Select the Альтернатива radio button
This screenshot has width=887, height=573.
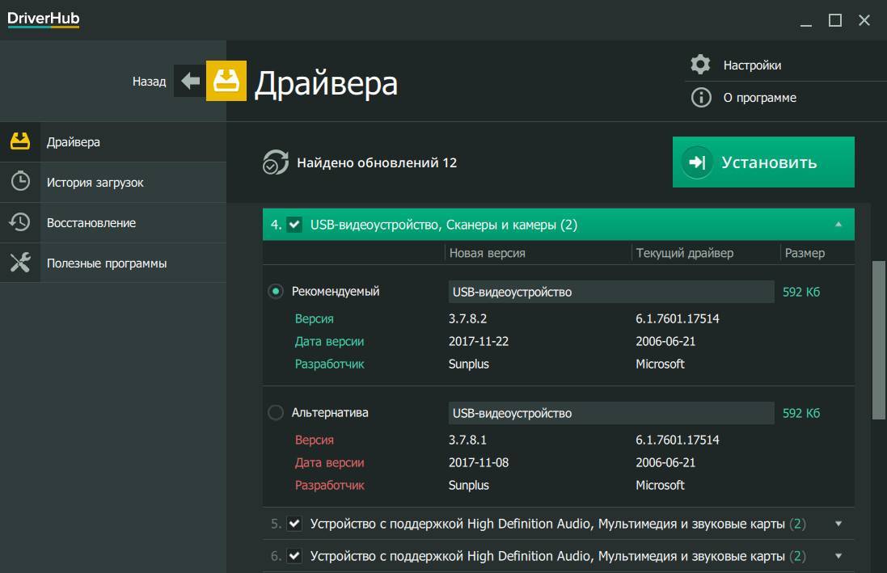276,412
